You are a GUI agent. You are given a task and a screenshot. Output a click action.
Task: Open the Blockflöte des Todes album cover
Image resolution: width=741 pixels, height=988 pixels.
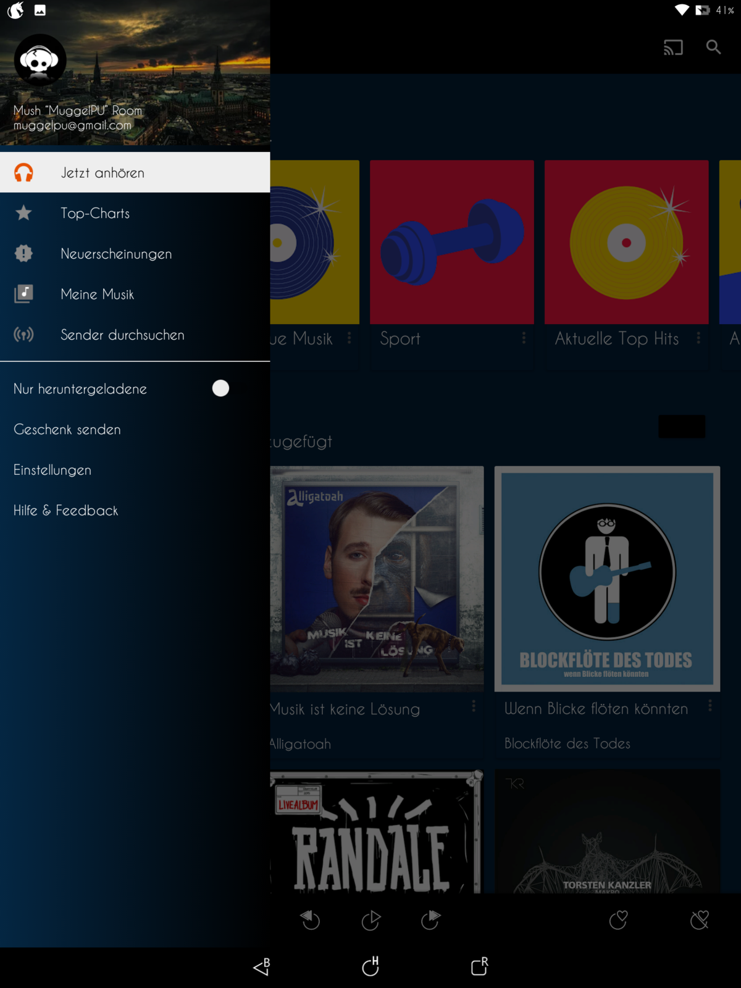tap(607, 579)
